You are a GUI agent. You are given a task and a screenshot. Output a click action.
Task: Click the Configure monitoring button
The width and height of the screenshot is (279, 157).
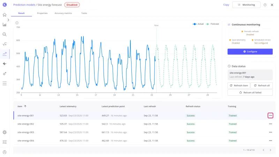tap(250, 52)
